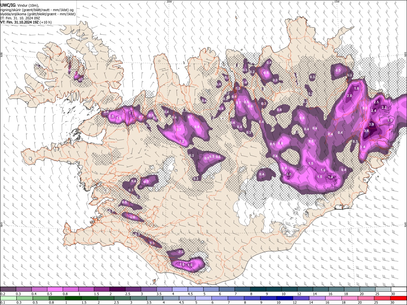Click the '3.4' precipitation value on the map

click(366, 131)
